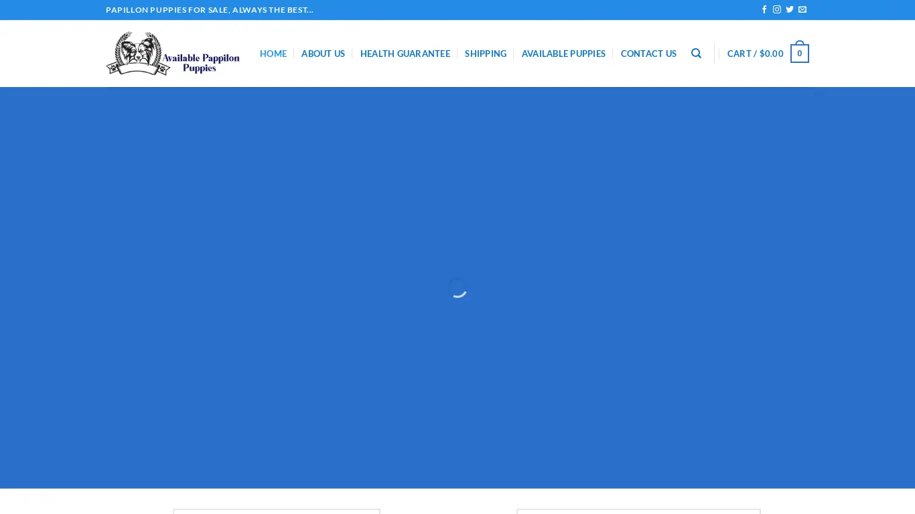Click the Available Pappilon Puppies logo
The width and height of the screenshot is (915, 514).
(173, 54)
